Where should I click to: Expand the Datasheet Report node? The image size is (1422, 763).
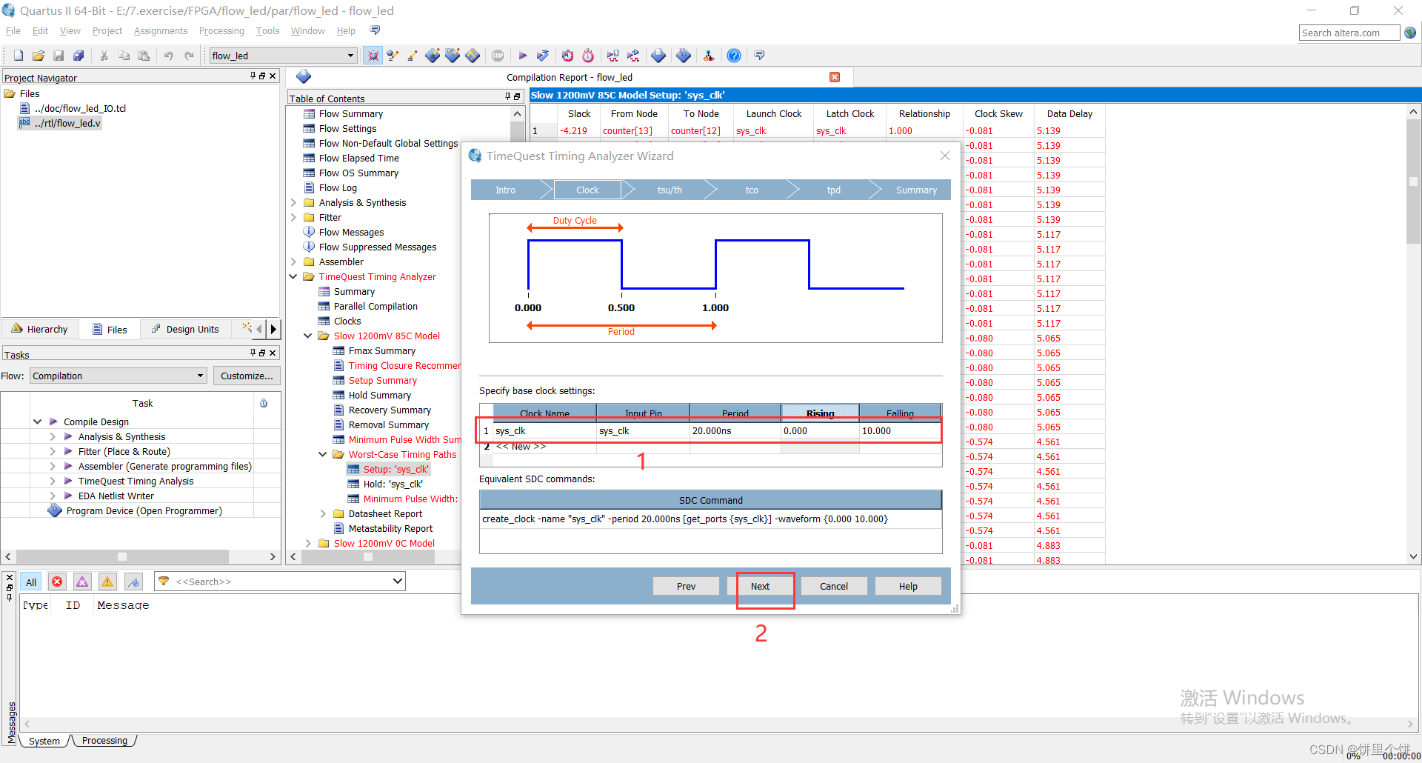point(323,513)
